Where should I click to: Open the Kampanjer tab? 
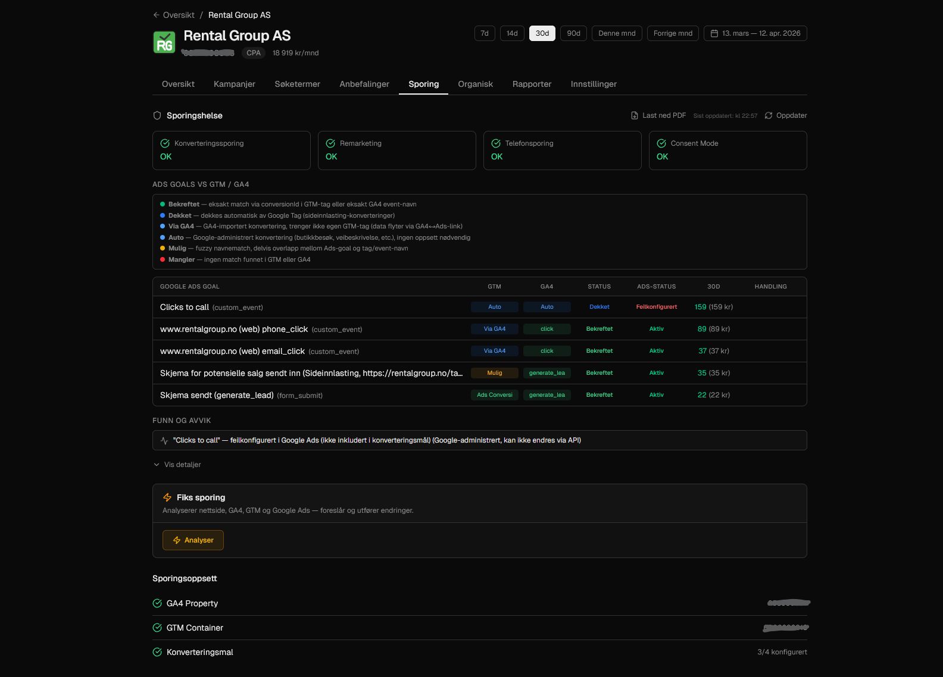(235, 84)
